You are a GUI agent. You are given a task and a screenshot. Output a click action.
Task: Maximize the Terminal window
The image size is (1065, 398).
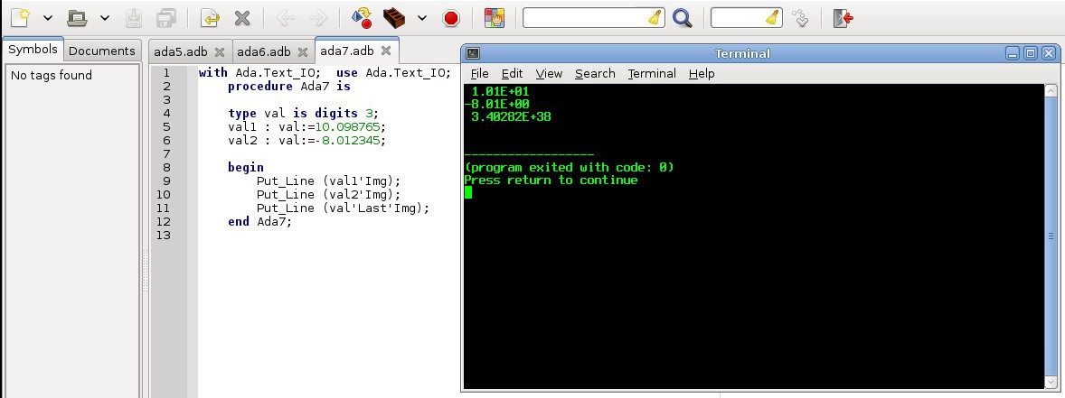[x=1031, y=53]
